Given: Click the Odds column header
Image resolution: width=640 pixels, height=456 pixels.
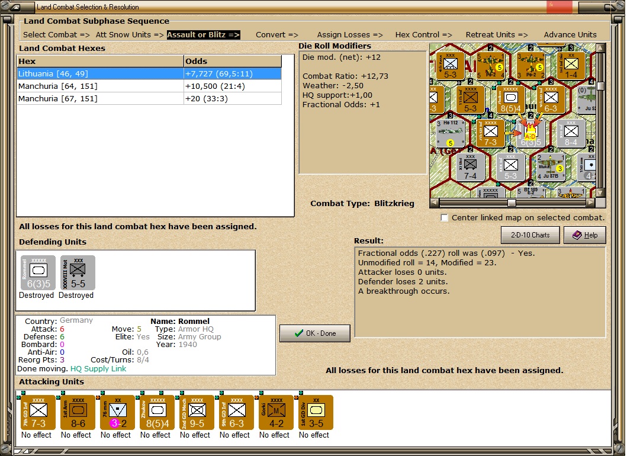Looking at the screenshot, I should 233,61.
